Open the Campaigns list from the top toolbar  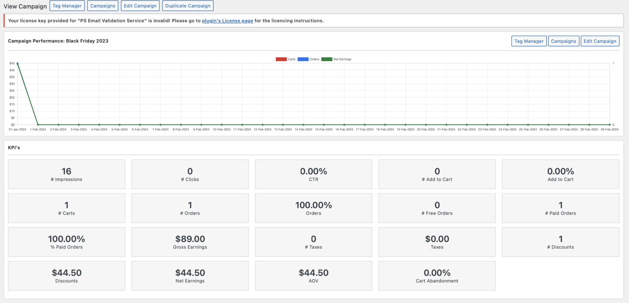click(103, 6)
